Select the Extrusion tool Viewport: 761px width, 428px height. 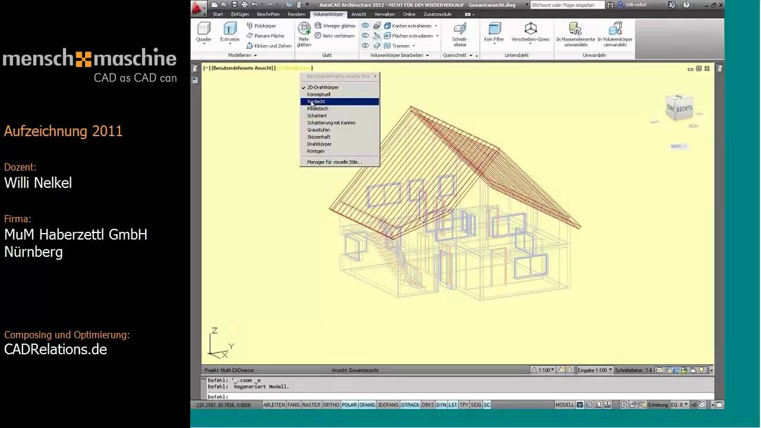coord(229,33)
